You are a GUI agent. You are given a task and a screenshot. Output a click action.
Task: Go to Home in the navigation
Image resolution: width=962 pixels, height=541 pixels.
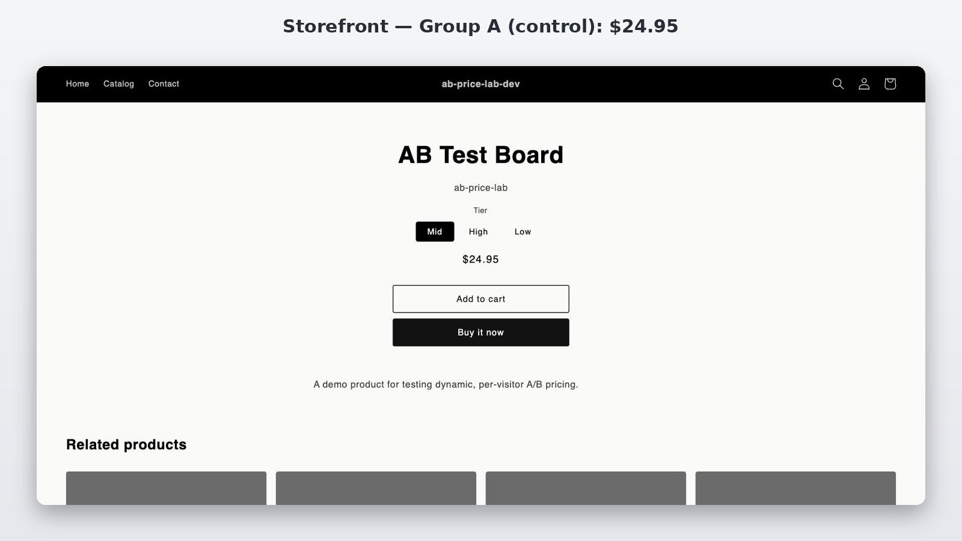[x=78, y=84]
